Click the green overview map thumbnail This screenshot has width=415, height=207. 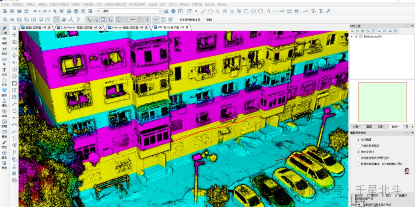382,102
